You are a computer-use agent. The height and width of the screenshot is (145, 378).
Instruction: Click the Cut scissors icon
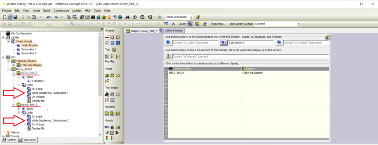[x=23, y=17]
